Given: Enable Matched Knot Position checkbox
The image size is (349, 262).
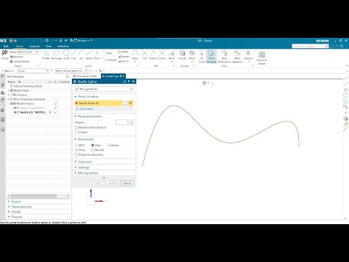Looking at the screenshot, I should coord(76,127).
